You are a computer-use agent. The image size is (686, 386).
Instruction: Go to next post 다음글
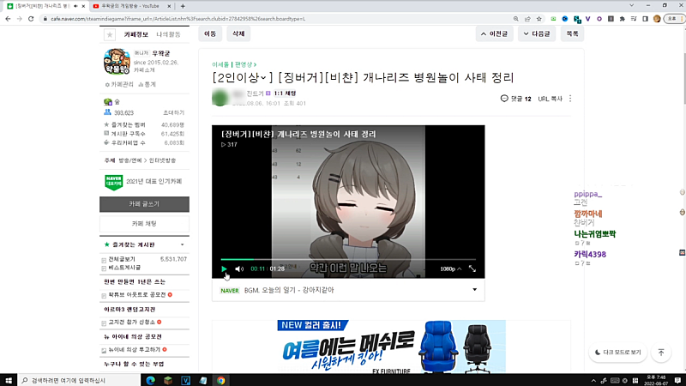[537, 33]
